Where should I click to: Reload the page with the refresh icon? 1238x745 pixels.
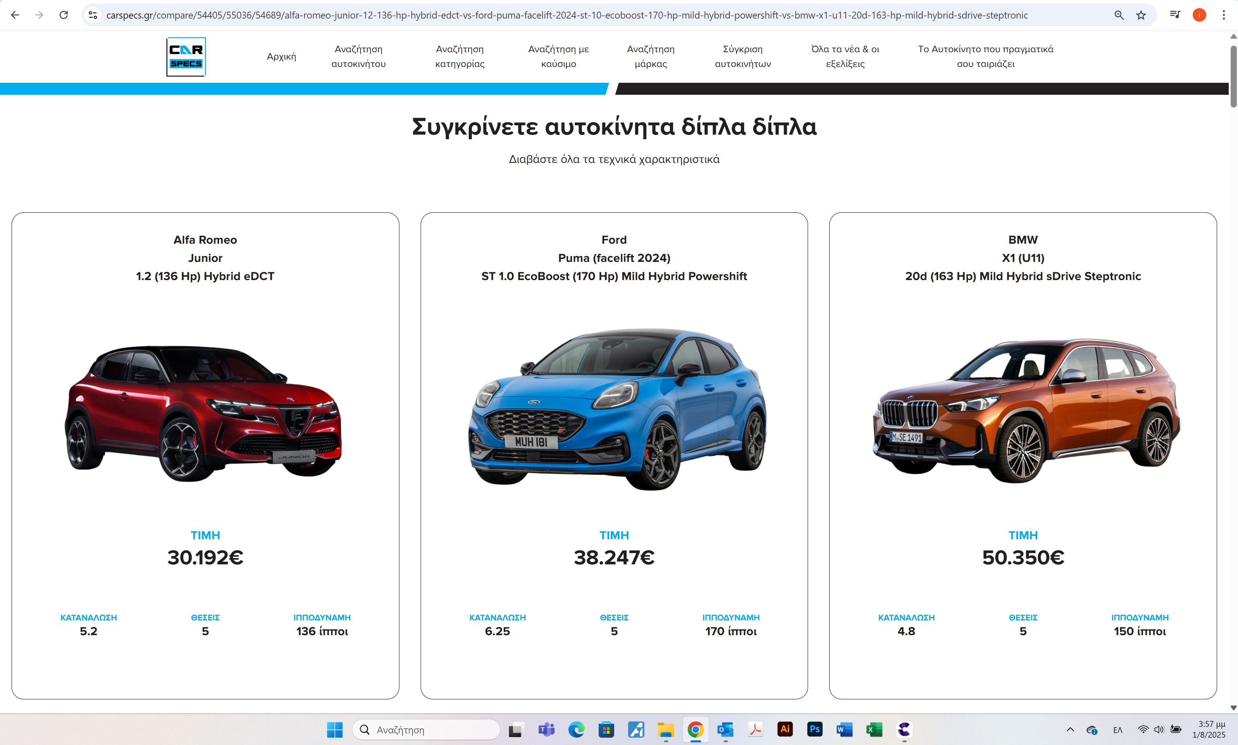point(64,15)
